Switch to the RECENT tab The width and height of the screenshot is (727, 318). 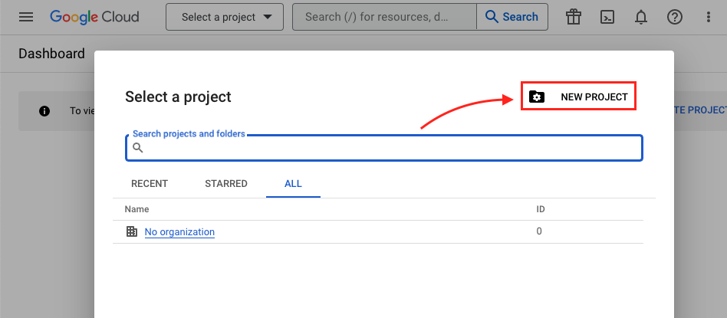coord(150,184)
